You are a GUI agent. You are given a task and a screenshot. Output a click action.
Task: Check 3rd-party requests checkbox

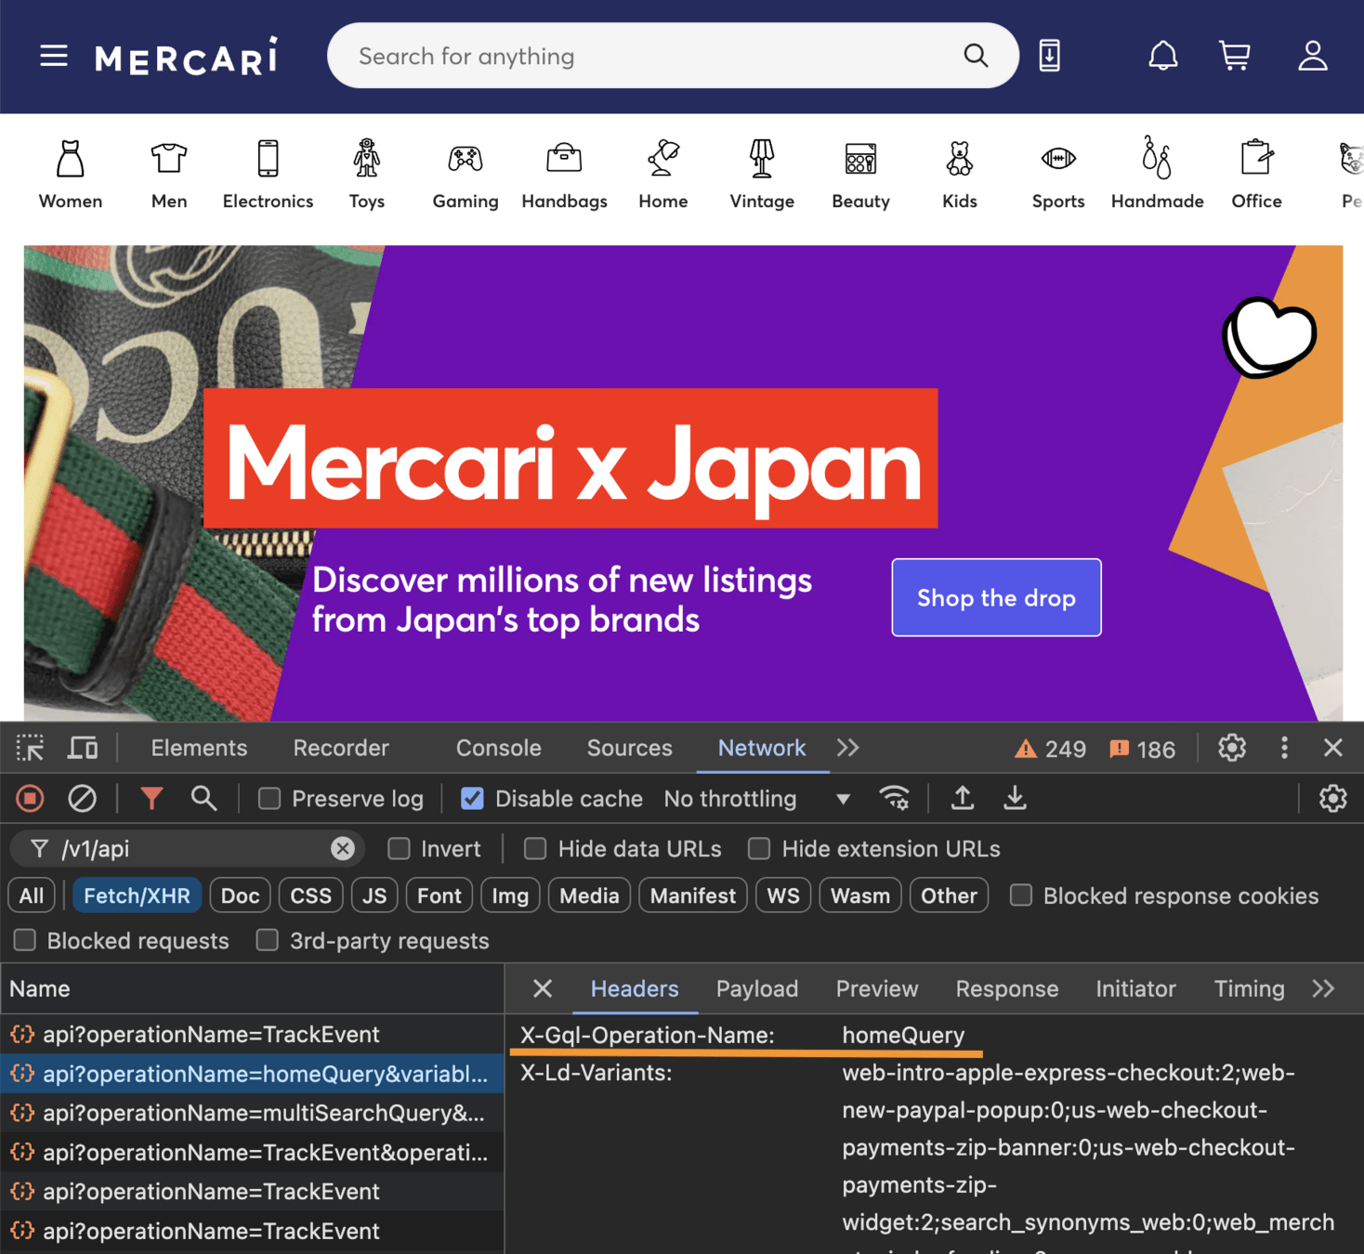pyautogui.click(x=268, y=940)
